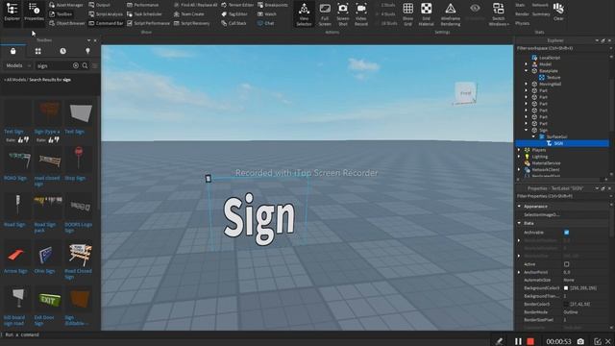615x346 pixels.
Task: Show Physics stats
Action: point(522,23)
